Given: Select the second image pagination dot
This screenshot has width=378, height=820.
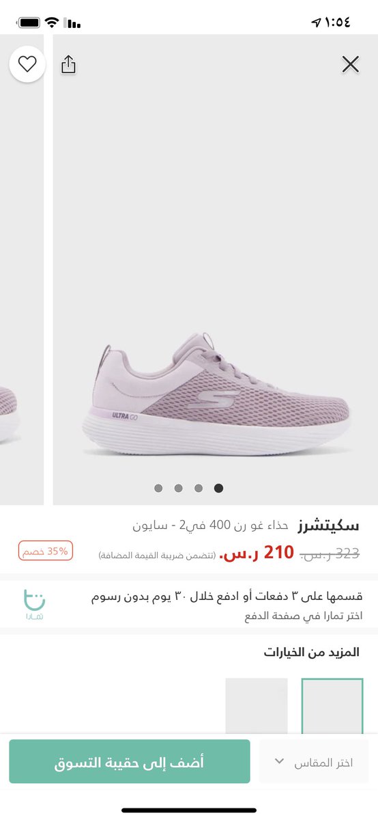Looking at the screenshot, I should [x=178, y=488].
